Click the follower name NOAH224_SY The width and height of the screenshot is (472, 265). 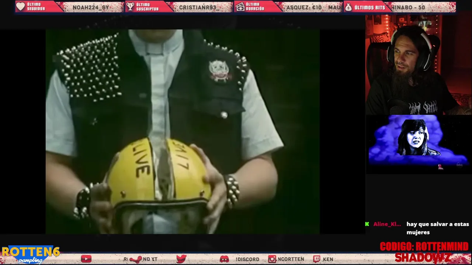[91, 7]
